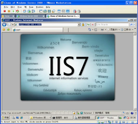Toggle the VMware sidebar view icon
Screen dimensions: 138x124
pyautogui.click(x=41, y=11)
